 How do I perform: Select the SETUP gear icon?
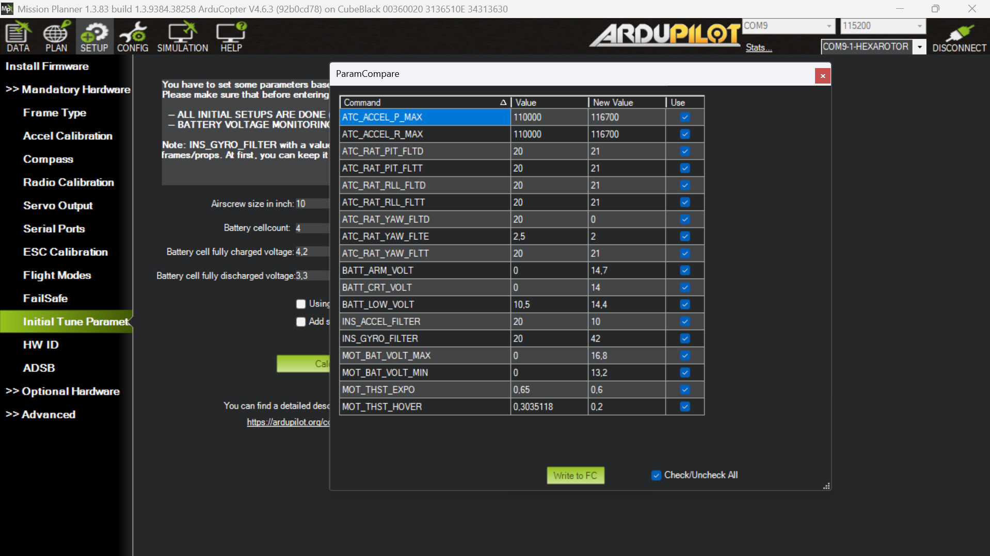94,37
